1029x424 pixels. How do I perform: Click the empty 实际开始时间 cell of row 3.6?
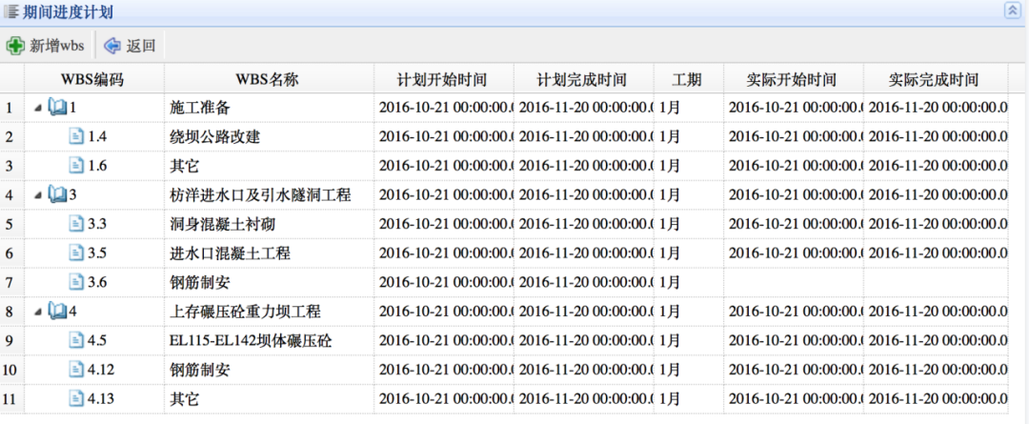pos(794,282)
